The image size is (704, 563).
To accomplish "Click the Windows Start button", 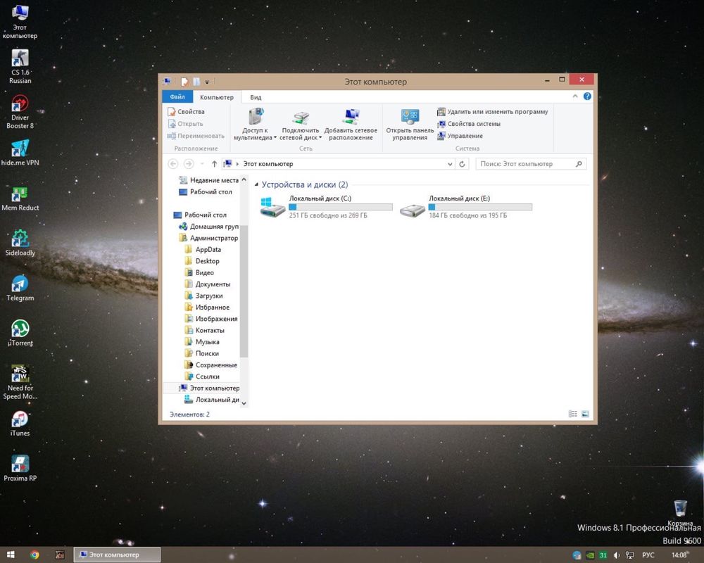I will coord(11,555).
